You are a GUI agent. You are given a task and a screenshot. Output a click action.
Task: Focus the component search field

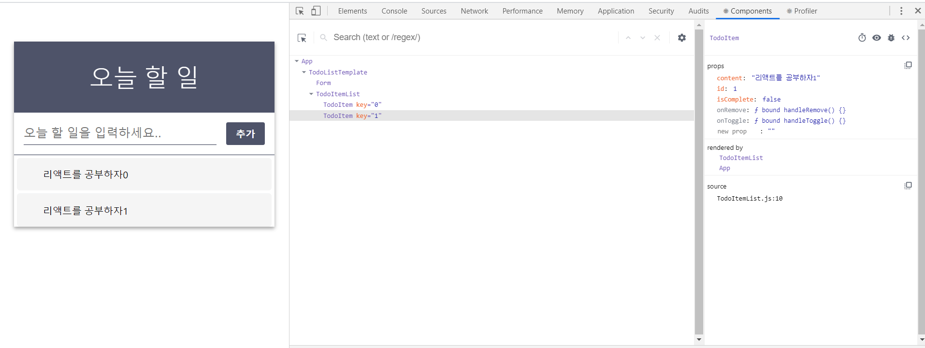[474, 38]
